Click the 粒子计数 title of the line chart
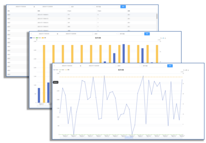This screenshot has width=206, height=143. [x=121, y=70]
